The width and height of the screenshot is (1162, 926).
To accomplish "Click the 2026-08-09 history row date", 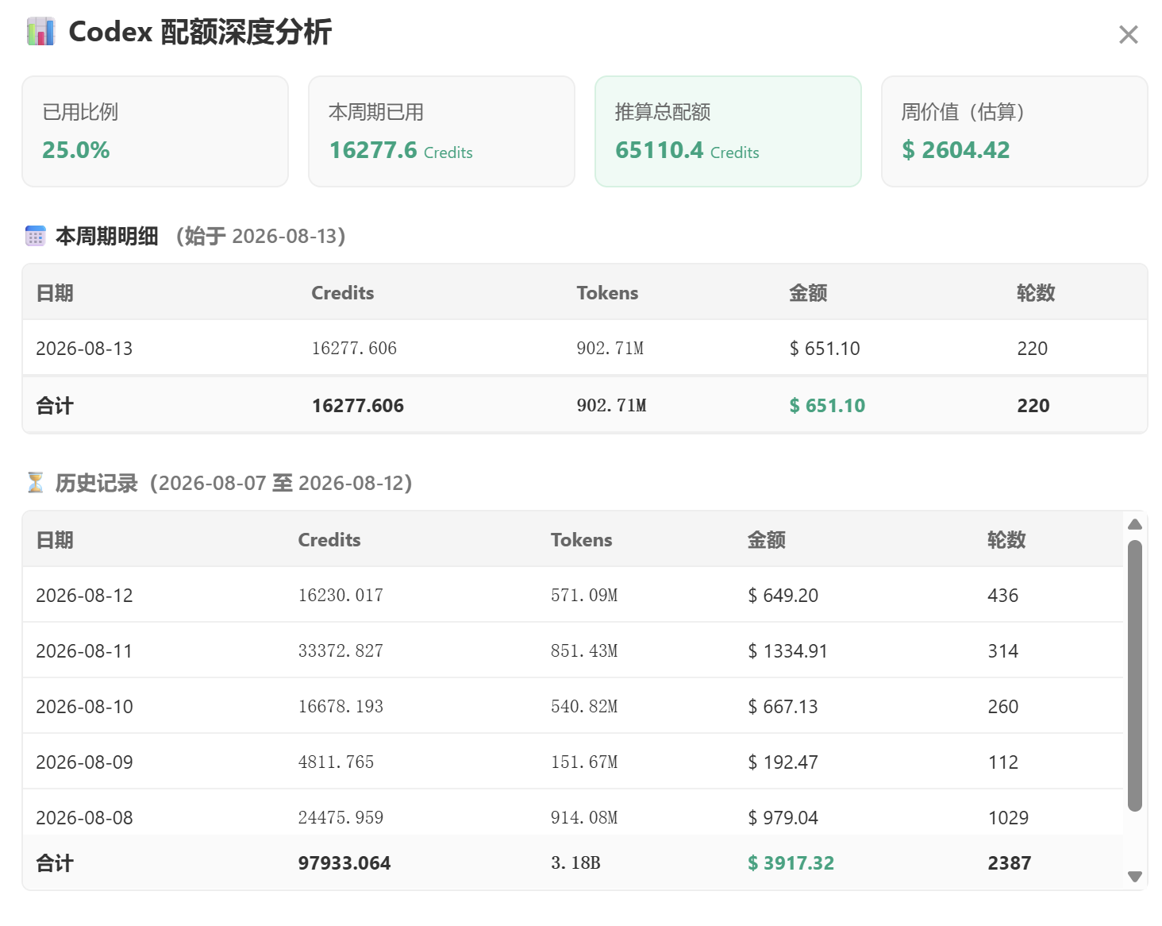I will coord(84,762).
